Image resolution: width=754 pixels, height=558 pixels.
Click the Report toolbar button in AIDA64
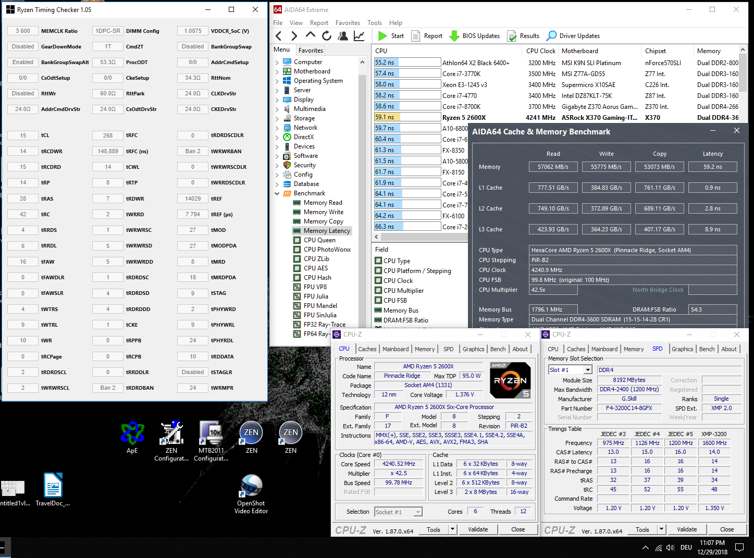click(427, 36)
